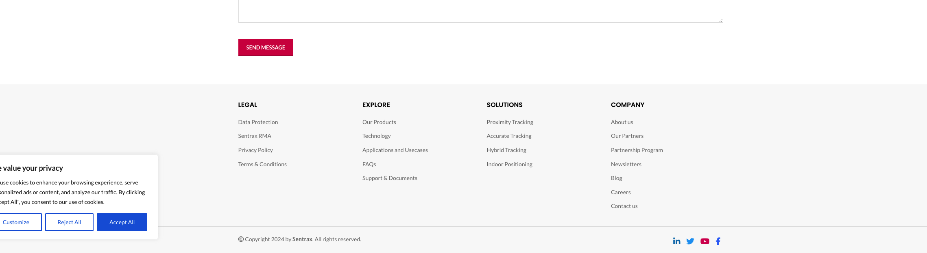Open the Twitter bird icon
Viewport: 927px width, 253px height.
[690, 241]
